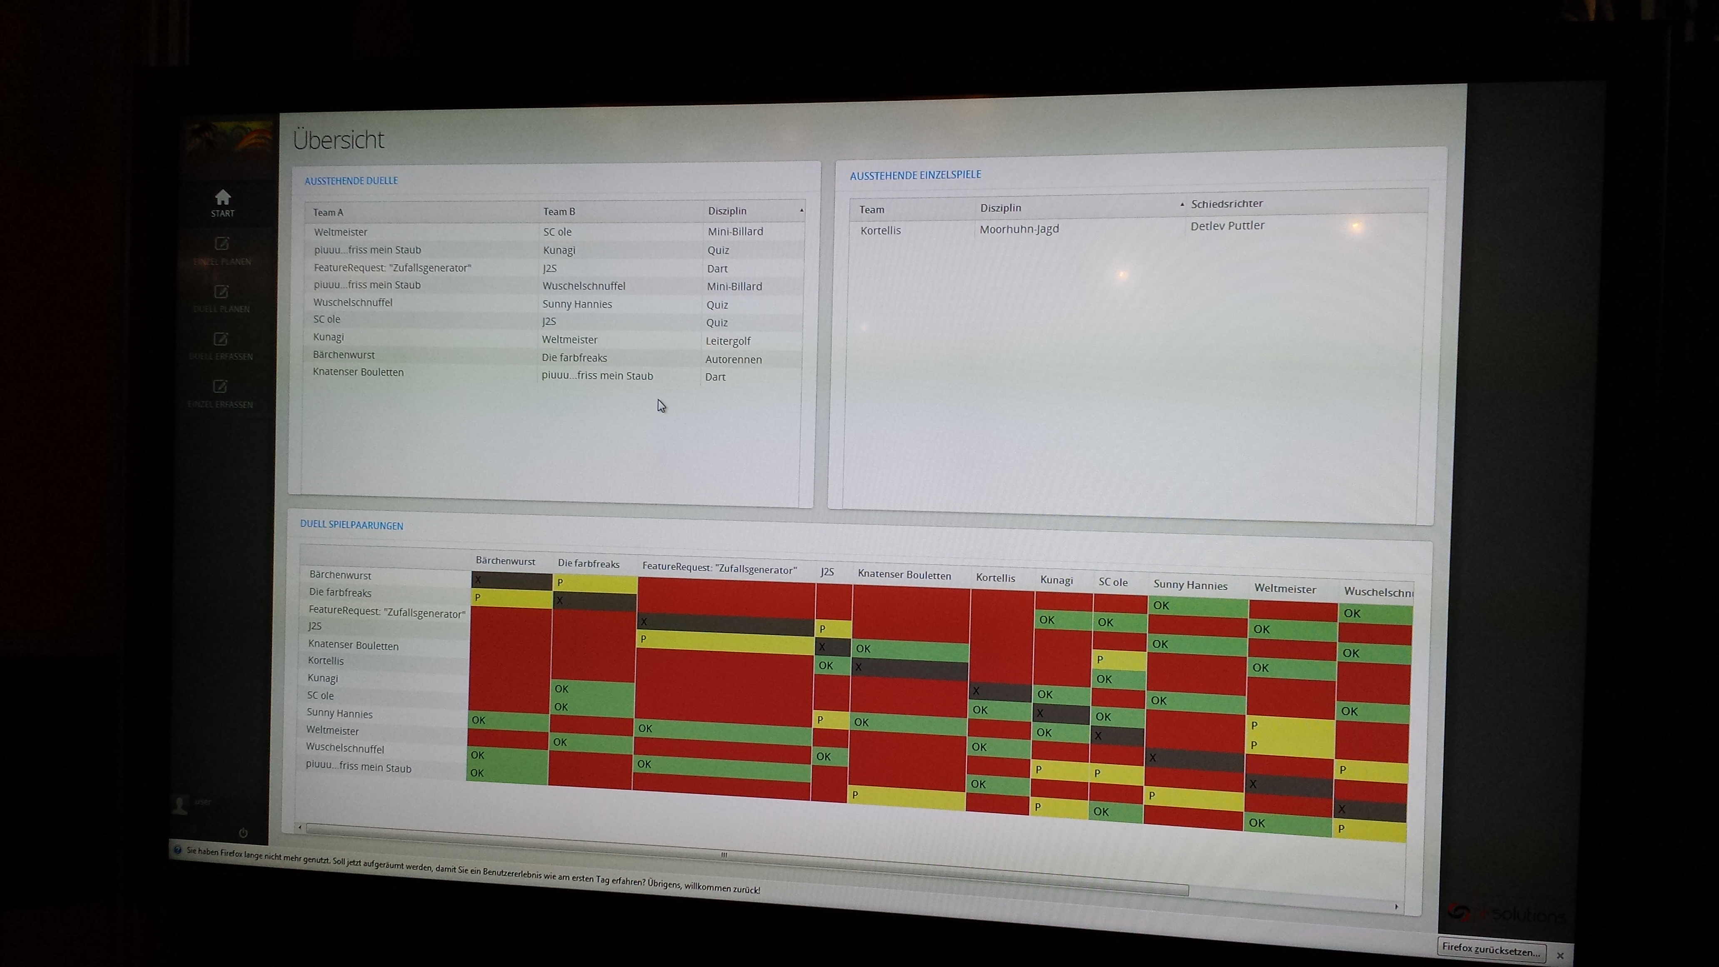Image resolution: width=1719 pixels, height=967 pixels.
Task: Open the Start home icon
Action: [x=222, y=197]
